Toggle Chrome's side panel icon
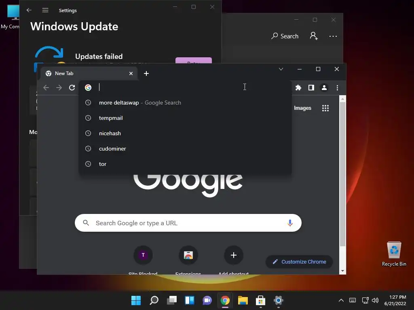 tap(311, 88)
